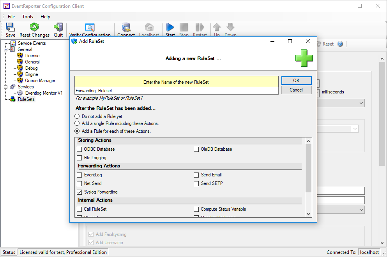The image size is (387, 257).
Task: Select the Queue Manager node icon
Action: 20,80
